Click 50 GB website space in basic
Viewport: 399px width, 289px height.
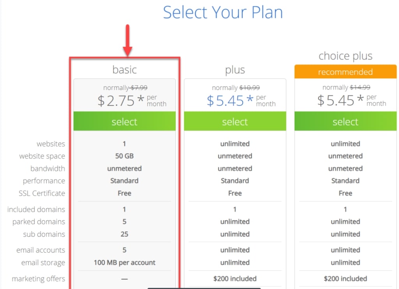(124, 156)
